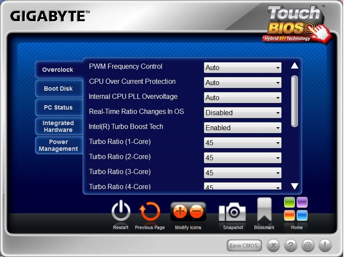
Task: Go back with Previous Page icon
Action: tap(150, 212)
